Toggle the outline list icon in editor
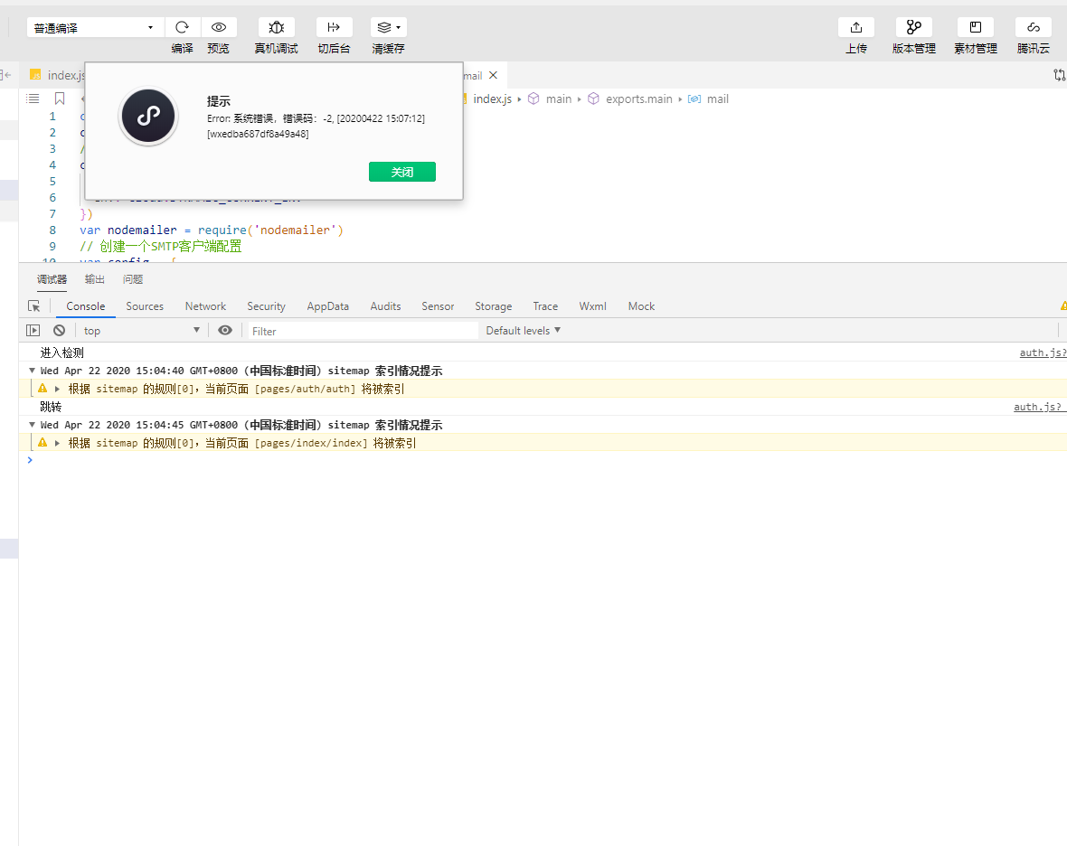 click(33, 99)
